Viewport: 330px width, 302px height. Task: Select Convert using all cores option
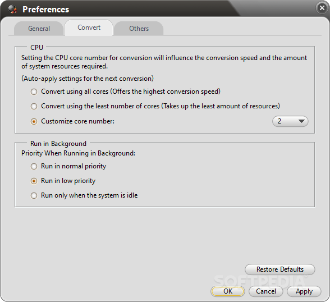click(x=34, y=91)
